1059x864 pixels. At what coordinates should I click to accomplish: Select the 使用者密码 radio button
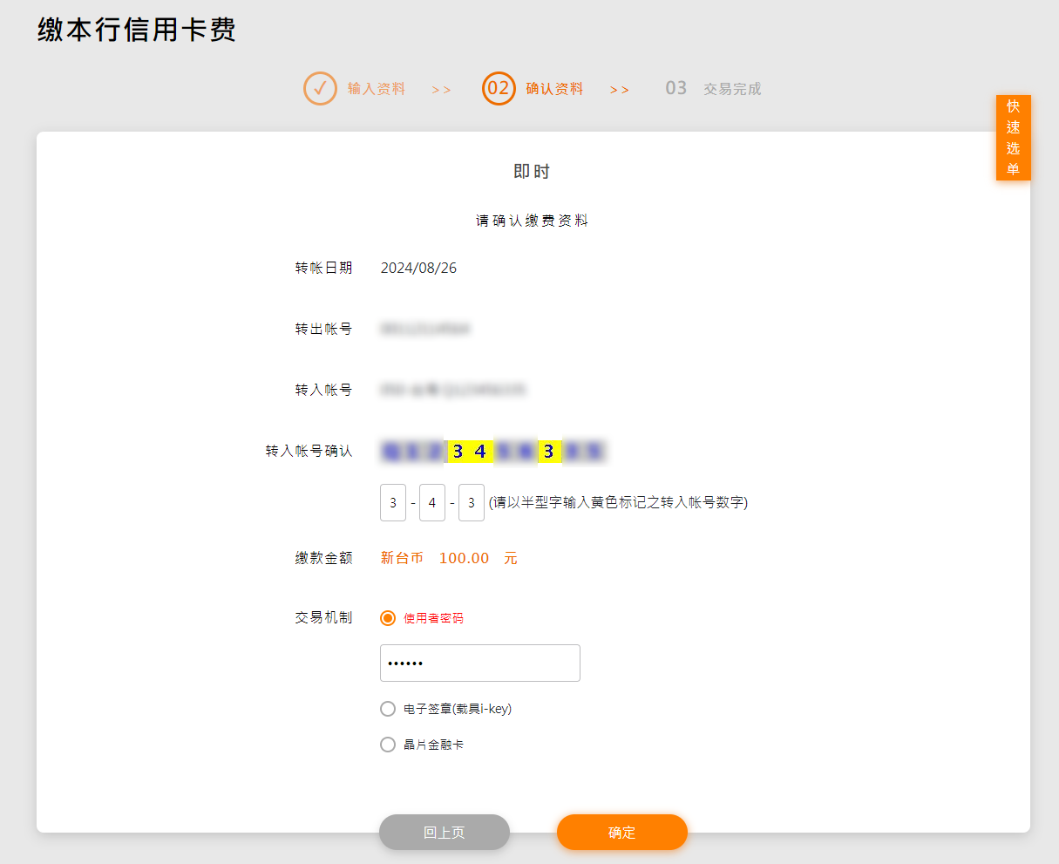click(x=388, y=618)
